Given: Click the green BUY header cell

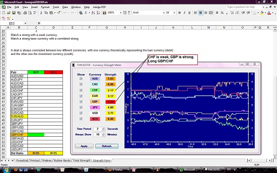Looking at the screenshot, I should pos(36,72).
